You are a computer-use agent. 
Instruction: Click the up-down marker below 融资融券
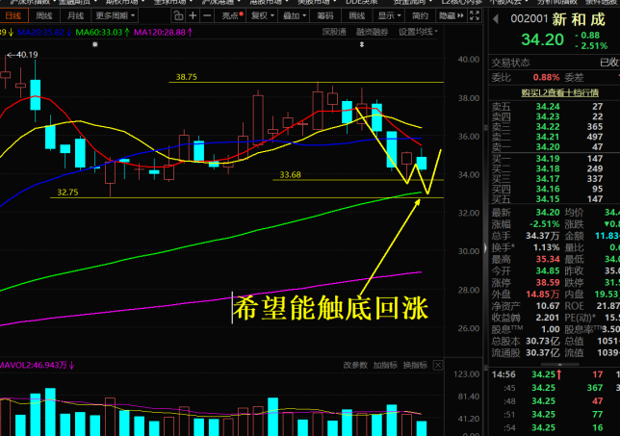[362, 44]
